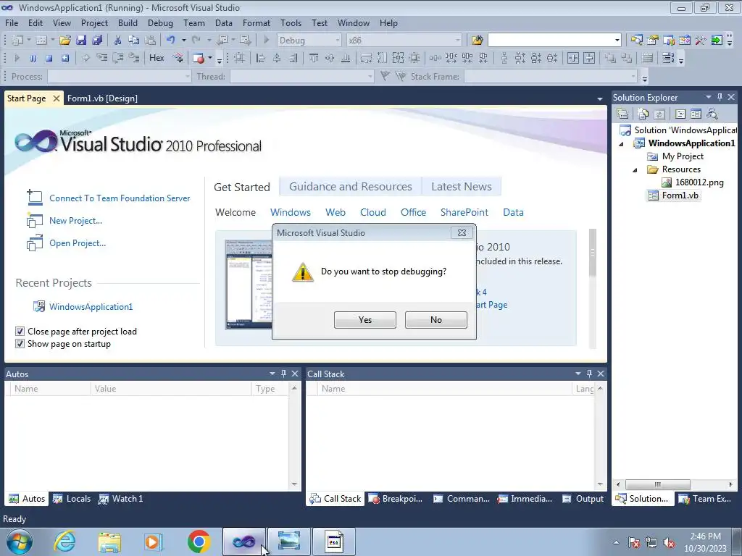Toggle Show page on startup checkbox
The width and height of the screenshot is (742, 556).
[20, 344]
